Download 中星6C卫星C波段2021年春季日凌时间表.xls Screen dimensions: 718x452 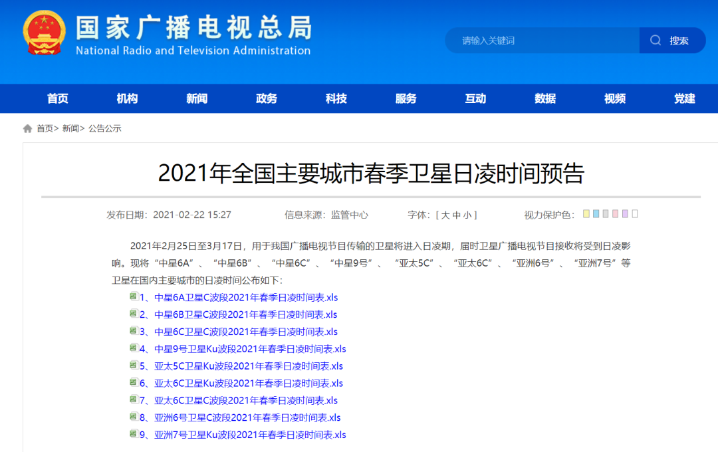pyautogui.click(x=239, y=332)
